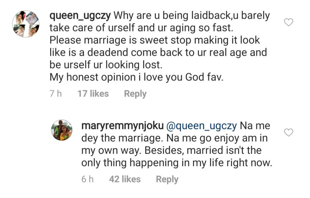Click the line "only thing happening in my life"
The height and width of the screenshot is (198, 310).
(x=177, y=163)
